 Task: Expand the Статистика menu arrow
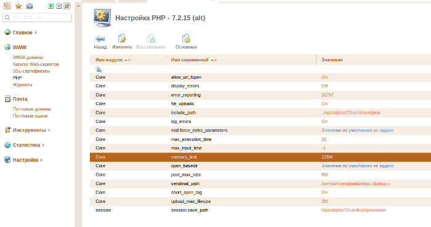click(x=44, y=145)
